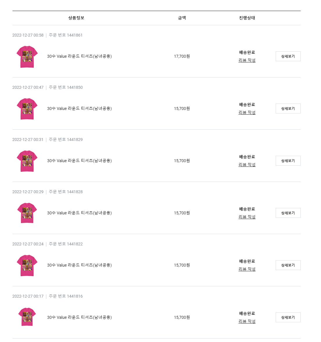
Task: Write a review (리뷰 작성) for order 1441861
Action: (247, 60)
